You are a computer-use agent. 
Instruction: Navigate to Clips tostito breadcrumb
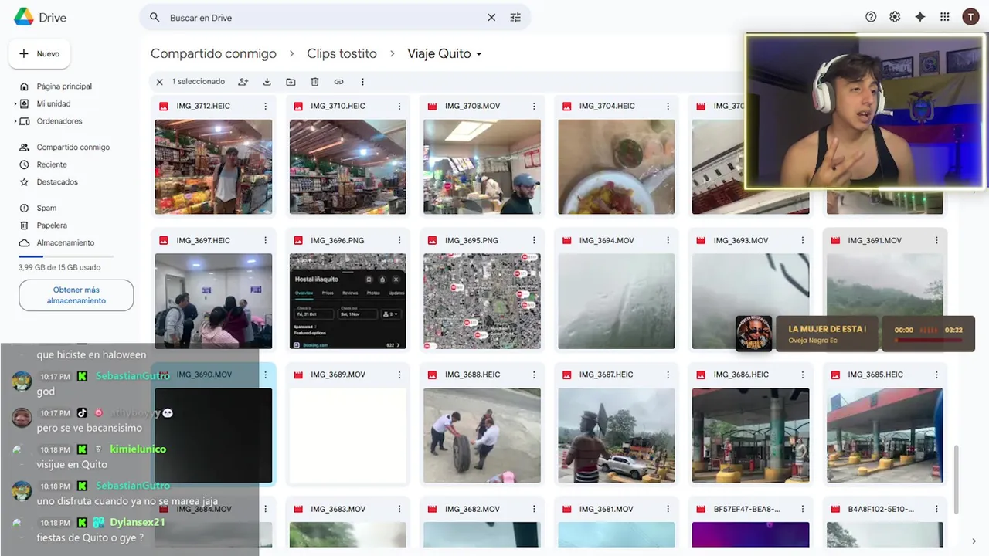(342, 54)
